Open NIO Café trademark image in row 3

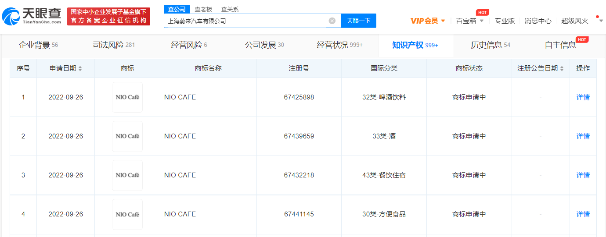(x=127, y=175)
